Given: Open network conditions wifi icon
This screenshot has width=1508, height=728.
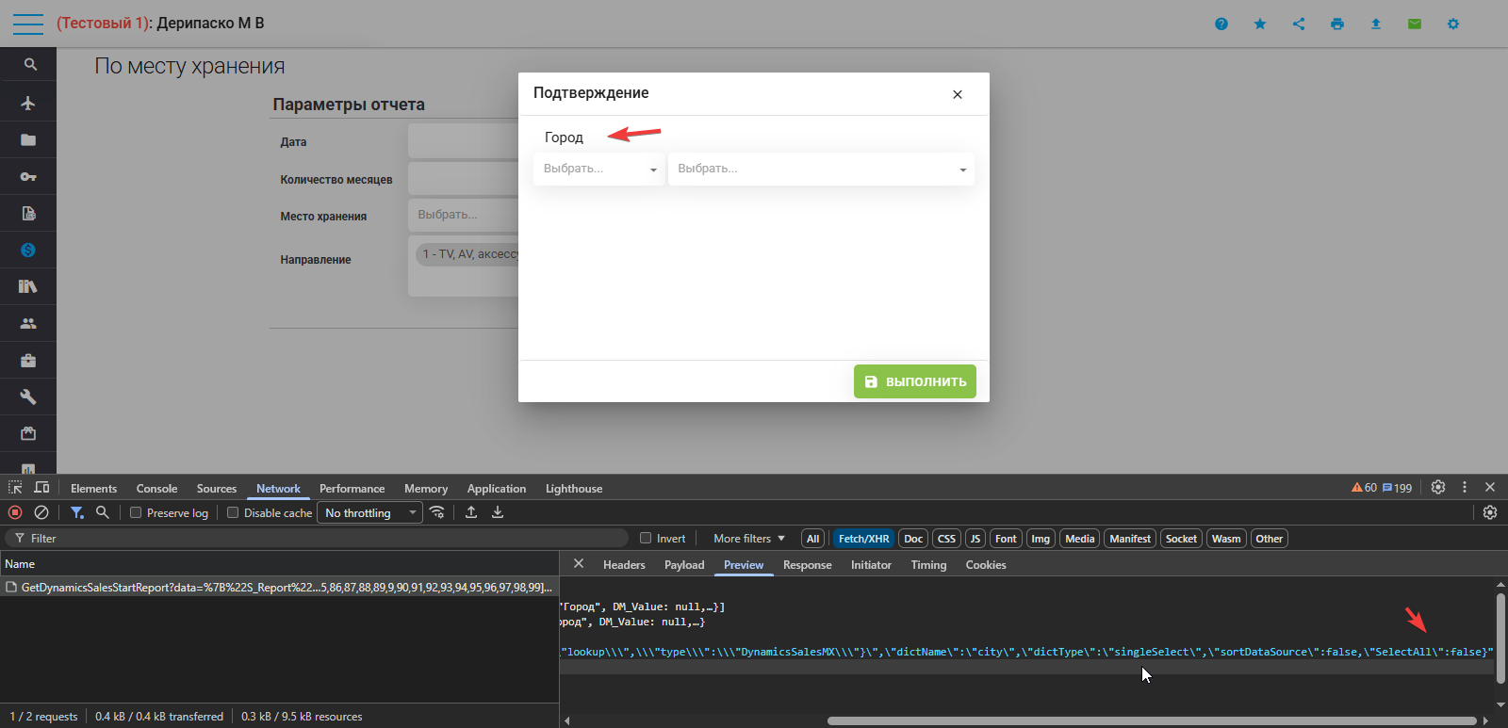Looking at the screenshot, I should pyautogui.click(x=437, y=512).
